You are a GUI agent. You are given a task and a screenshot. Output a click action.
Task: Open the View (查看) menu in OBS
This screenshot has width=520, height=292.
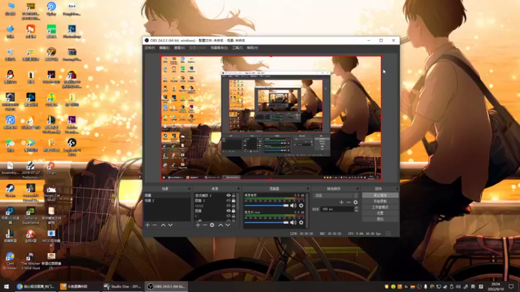(179, 47)
